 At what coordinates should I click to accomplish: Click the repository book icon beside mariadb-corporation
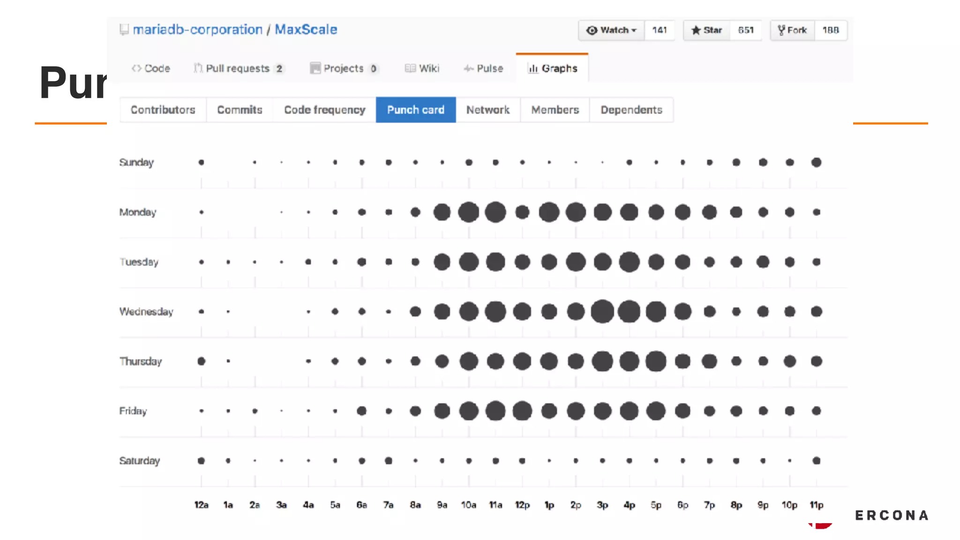click(124, 30)
